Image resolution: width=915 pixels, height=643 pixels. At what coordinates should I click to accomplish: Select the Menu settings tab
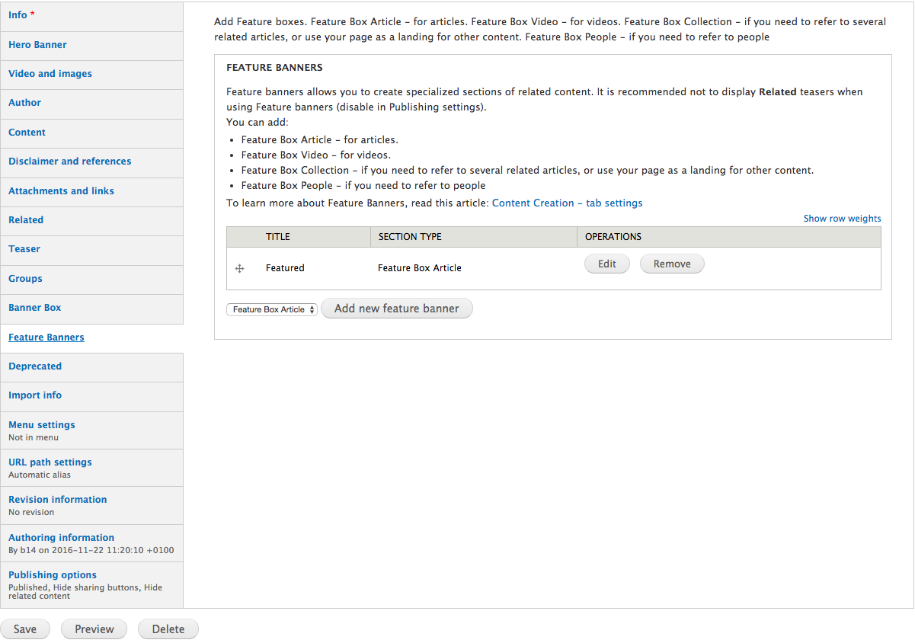pyautogui.click(x=42, y=425)
